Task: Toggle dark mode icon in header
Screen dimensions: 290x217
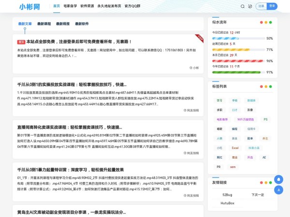Action: pyautogui.click(x=249, y=6)
